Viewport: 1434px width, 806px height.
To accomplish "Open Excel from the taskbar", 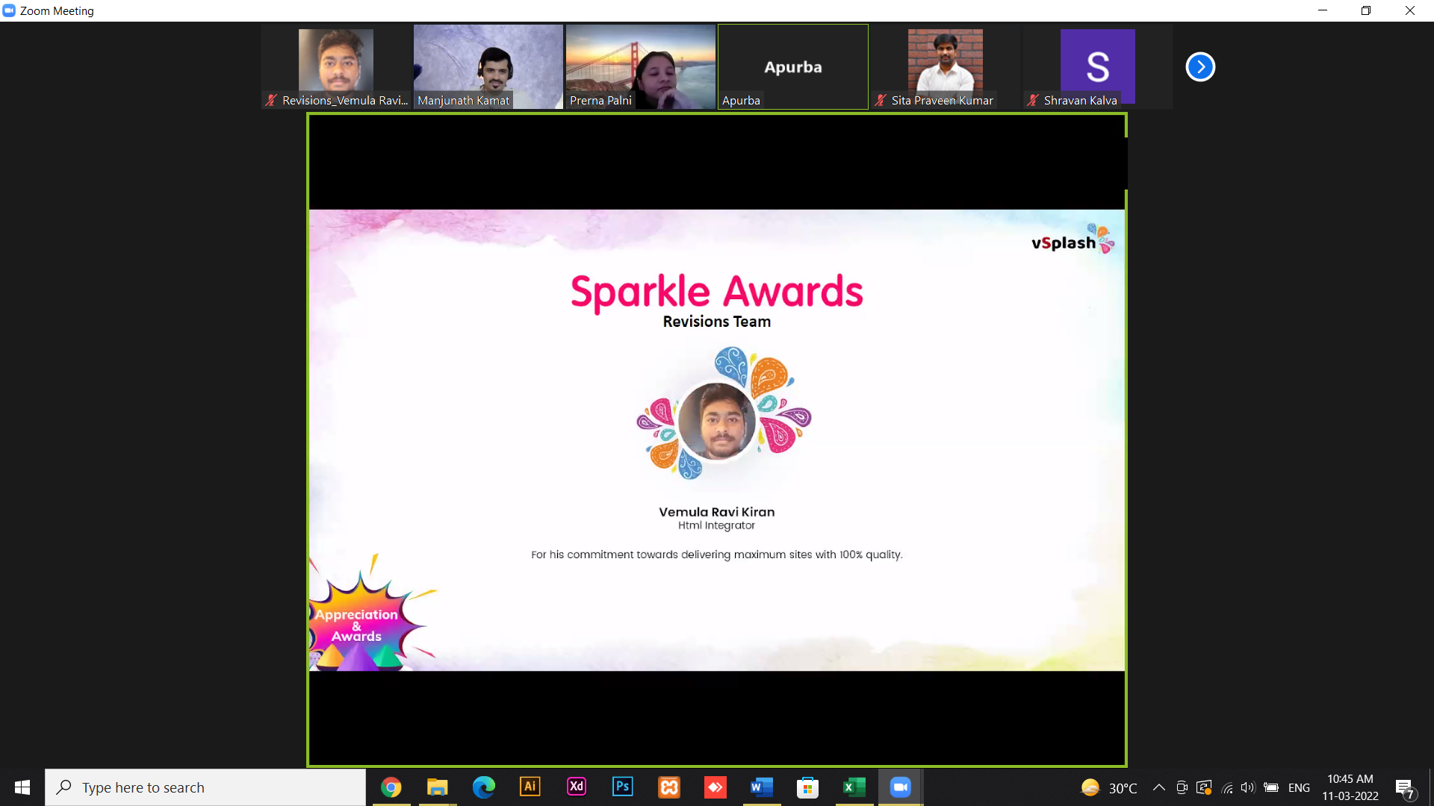I will [x=854, y=787].
